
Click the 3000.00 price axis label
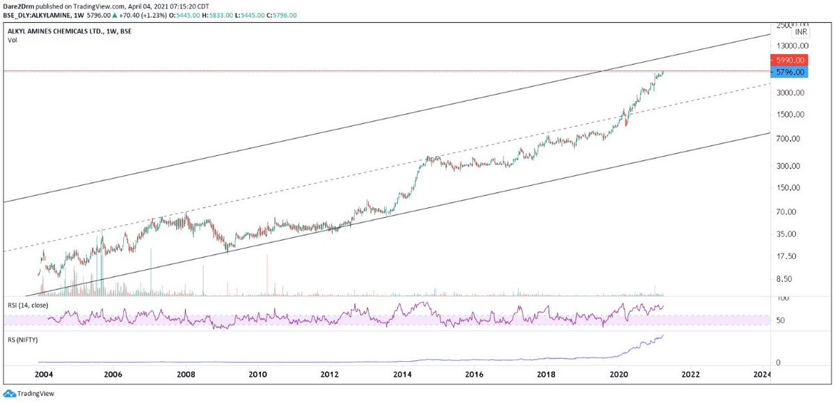tap(792, 93)
